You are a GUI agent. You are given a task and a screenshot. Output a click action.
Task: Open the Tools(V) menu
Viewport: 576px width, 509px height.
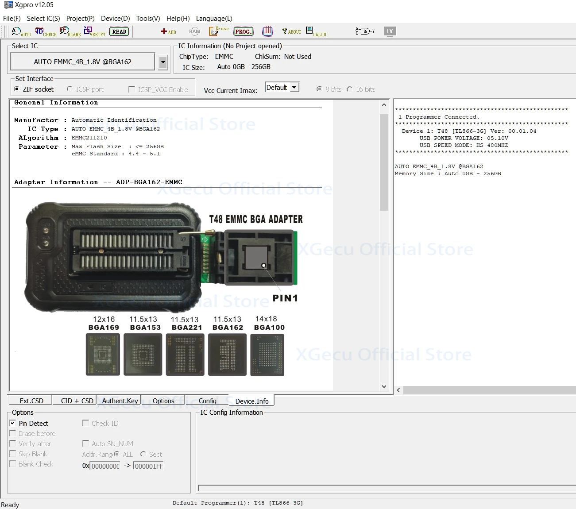[x=148, y=19]
